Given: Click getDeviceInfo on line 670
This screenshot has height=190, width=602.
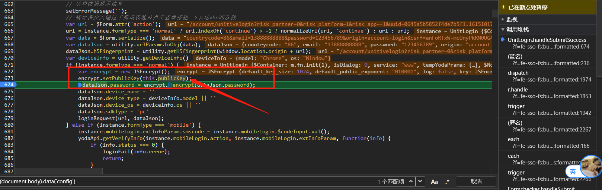Looking at the screenshot, I should point(163,58).
